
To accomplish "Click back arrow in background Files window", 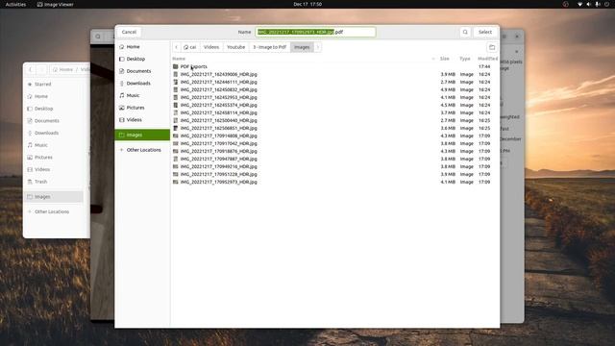I will [x=31, y=69].
